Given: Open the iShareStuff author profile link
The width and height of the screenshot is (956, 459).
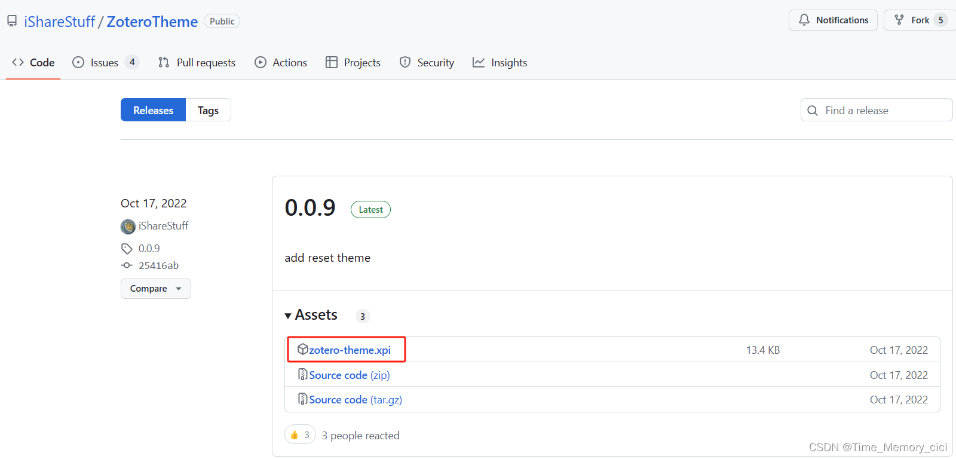Looking at the screenshot, I should click(163, 226).
